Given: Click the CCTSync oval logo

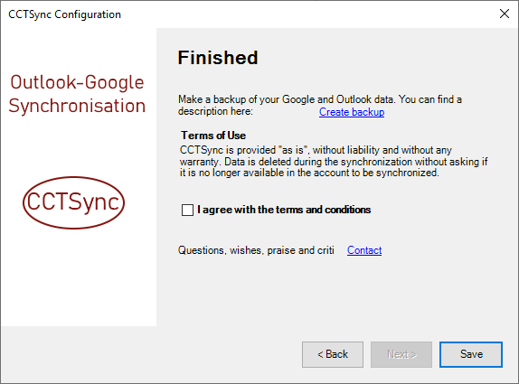Looking at the screenshot, I should tap(73, 202).
